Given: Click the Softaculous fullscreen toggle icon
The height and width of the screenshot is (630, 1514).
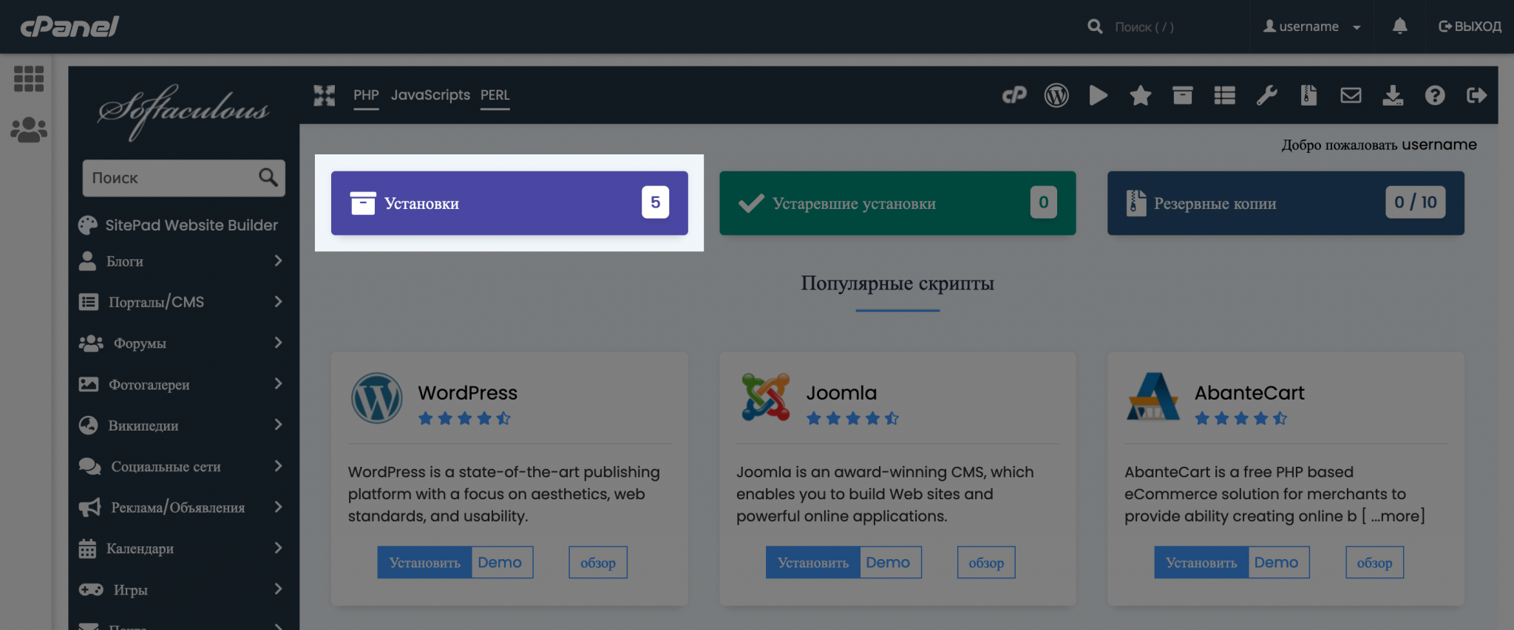Looking at the screenshot, I should click(324, 95).
